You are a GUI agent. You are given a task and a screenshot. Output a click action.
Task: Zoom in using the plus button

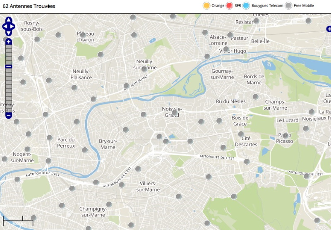pyautogui.click(x=9, y=42)
